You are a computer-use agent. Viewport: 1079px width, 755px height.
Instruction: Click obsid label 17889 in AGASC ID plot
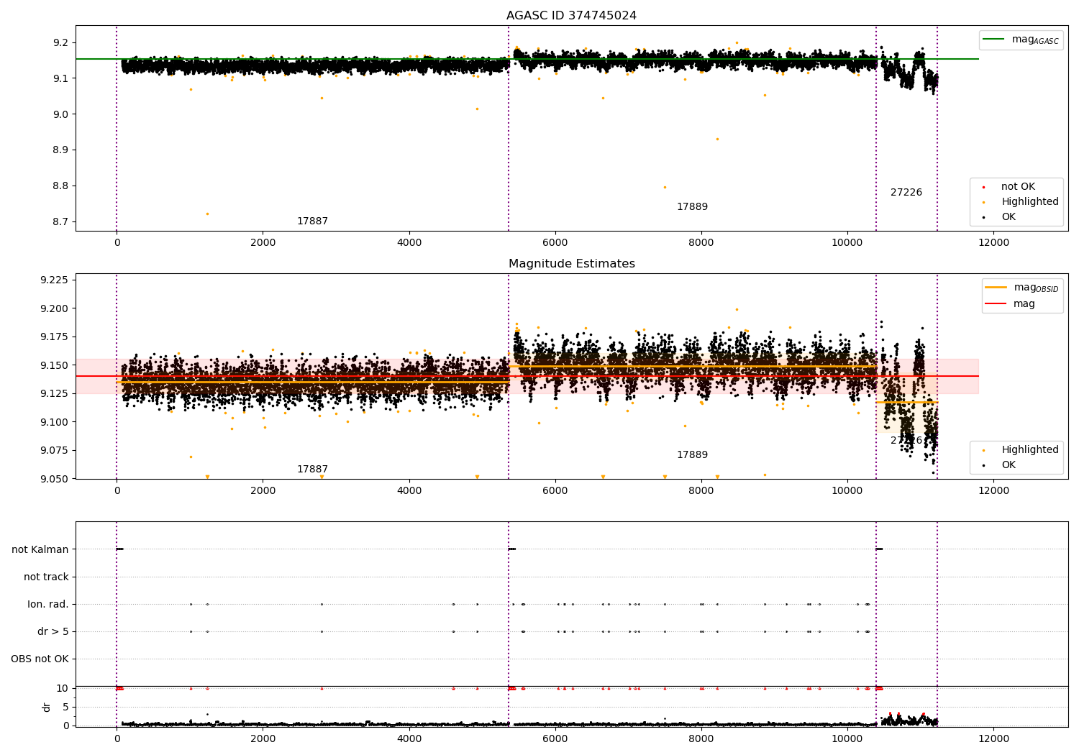point(692,207)
